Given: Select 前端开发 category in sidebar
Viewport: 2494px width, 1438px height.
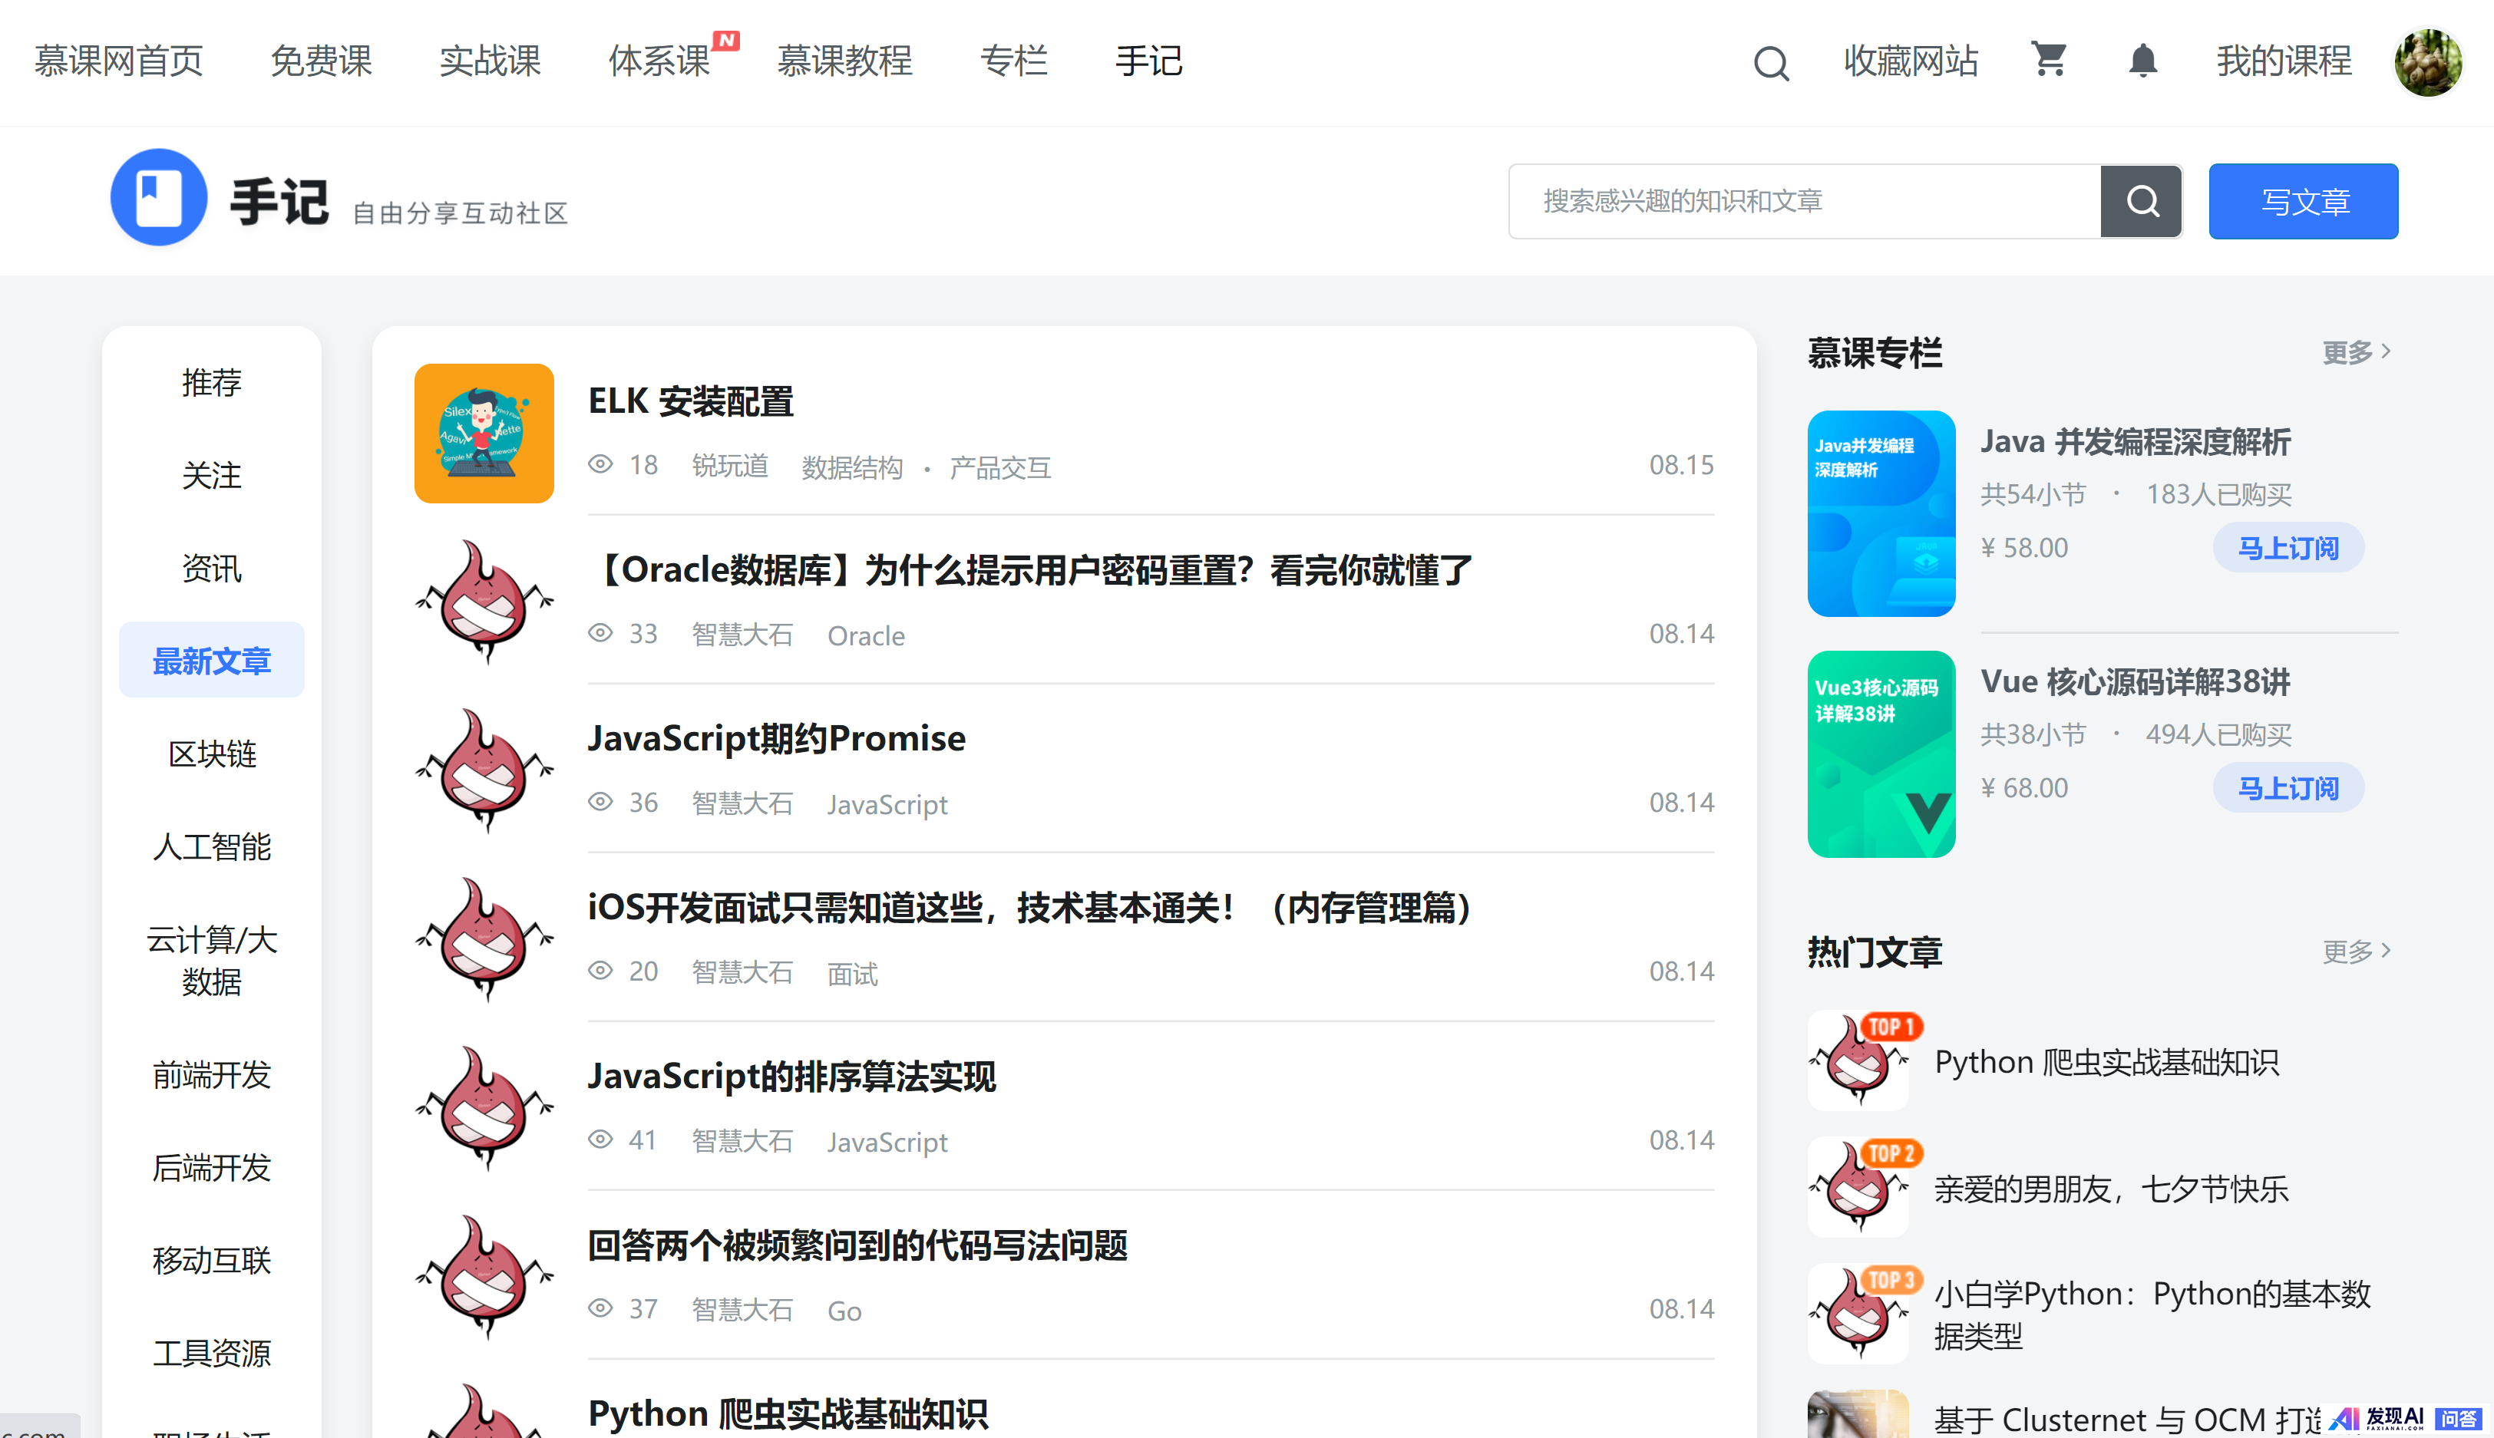Looking at the screenshot, I should click(x=211, y=1074).
